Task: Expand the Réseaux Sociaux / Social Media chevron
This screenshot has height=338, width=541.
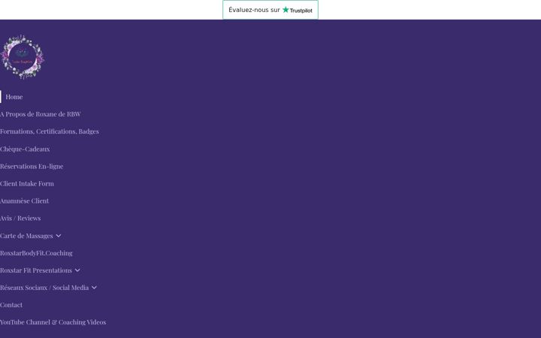Action: tap(94, 288)
